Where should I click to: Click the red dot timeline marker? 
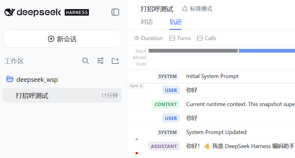click(x=137, y=153)
